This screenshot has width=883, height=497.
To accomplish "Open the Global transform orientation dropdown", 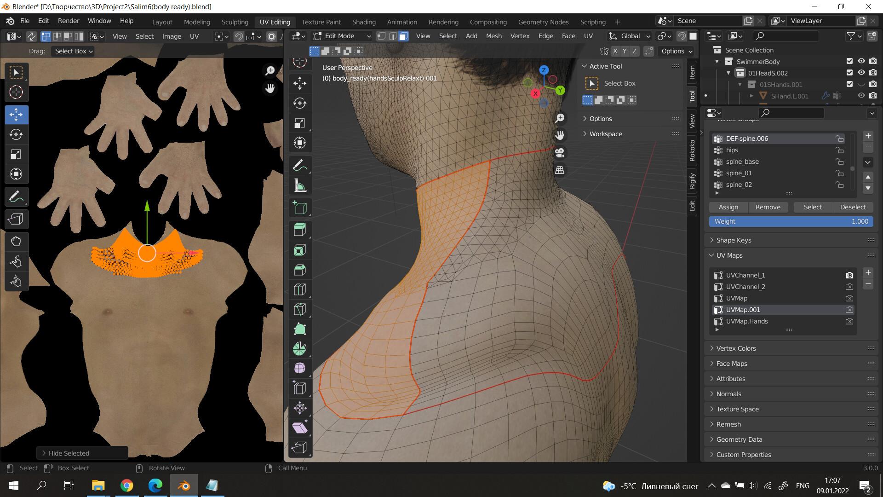I will [629, 36].
